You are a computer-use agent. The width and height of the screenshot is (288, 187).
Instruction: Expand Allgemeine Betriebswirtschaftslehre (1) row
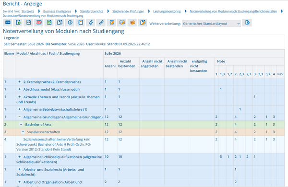[20, 109]
